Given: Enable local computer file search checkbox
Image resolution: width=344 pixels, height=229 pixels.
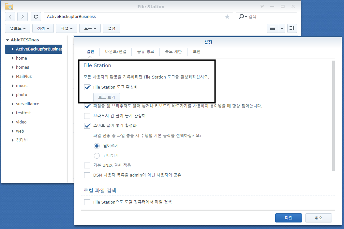Looking at the screenshot, I should tap(87, 202).
